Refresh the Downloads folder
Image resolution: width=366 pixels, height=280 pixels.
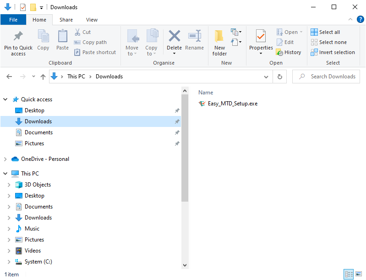pyautogui.click(x=279, y=77)
